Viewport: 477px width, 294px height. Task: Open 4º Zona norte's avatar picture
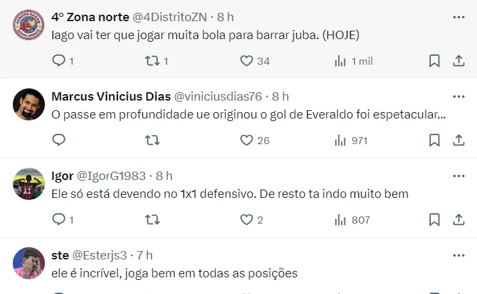[x=29, y=26]
